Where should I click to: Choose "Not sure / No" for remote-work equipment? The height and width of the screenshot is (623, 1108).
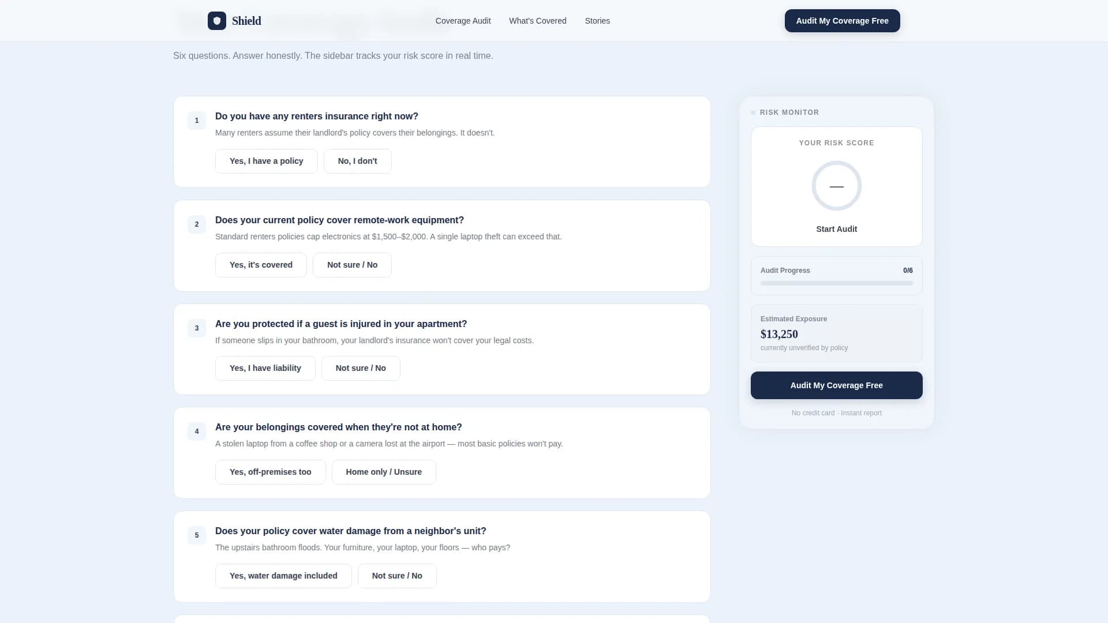(352, 265)
